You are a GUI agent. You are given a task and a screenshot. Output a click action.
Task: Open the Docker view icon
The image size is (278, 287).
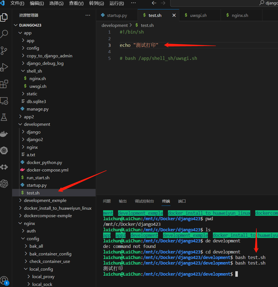click(4, 134)
